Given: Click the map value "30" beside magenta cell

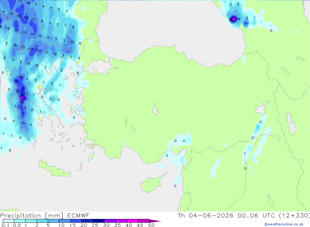Looking at the screenshot, I should click(x=231, y=20).
